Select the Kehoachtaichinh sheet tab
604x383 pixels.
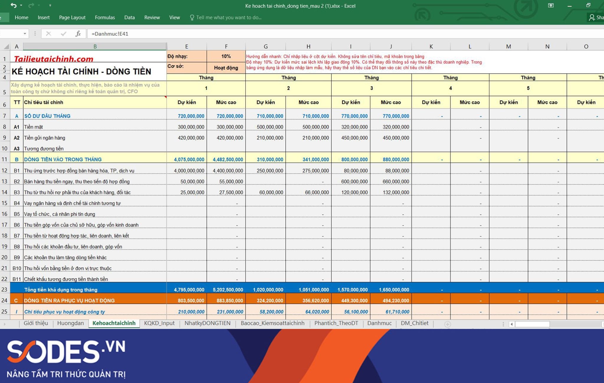pos(114,323)
